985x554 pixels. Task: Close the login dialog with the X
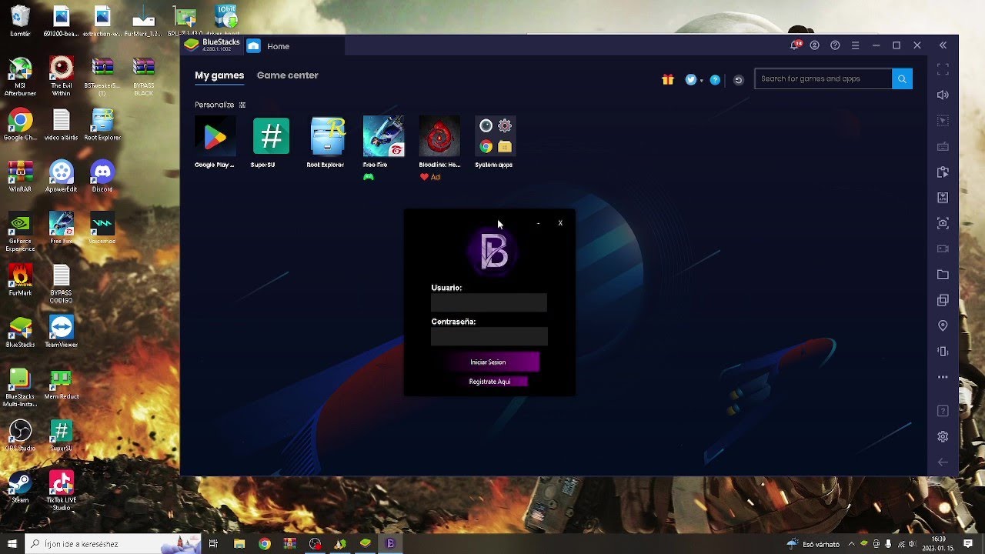click(x=560, y=223)
